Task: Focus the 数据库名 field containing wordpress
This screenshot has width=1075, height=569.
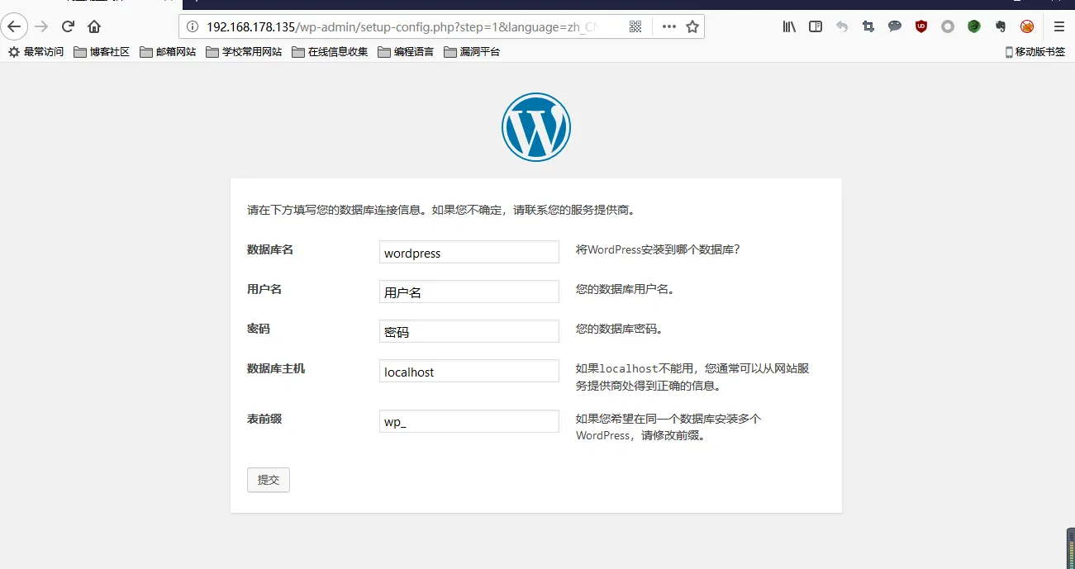Action: coord(469,253)
